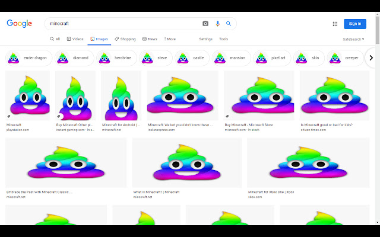Choose the mansion suggestion chip
380x237 pixels.
pyautogui.click(x=231, y=58)
